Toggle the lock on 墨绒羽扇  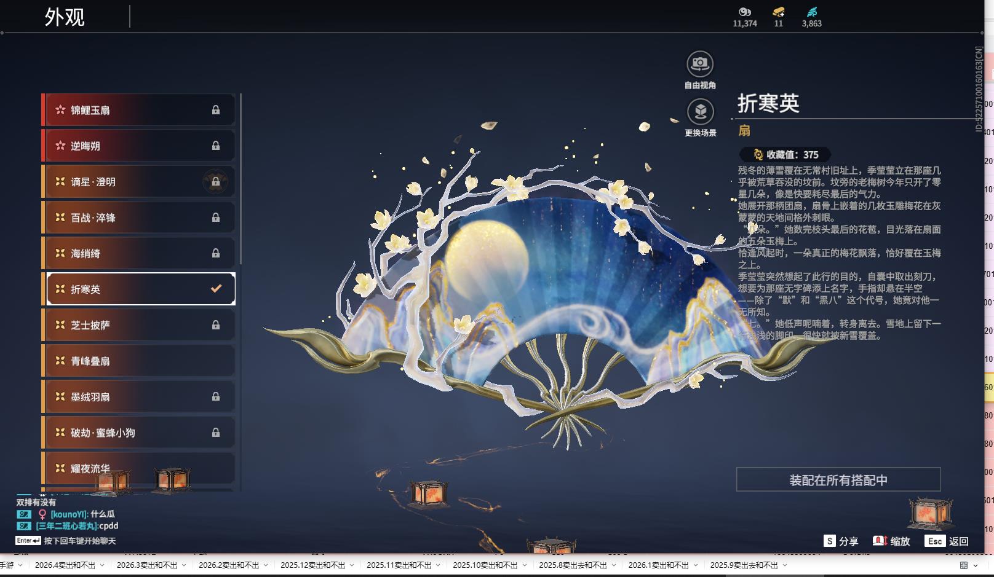pyautogui.click(x=215, y=396)
